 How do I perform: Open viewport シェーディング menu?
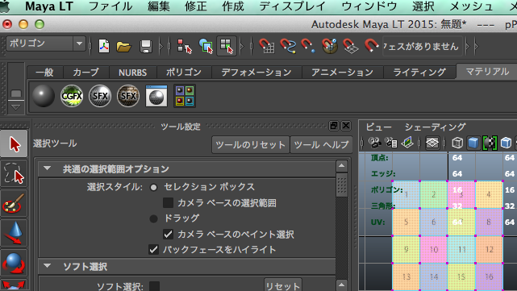pyautogui.click(x=436, y=127)
